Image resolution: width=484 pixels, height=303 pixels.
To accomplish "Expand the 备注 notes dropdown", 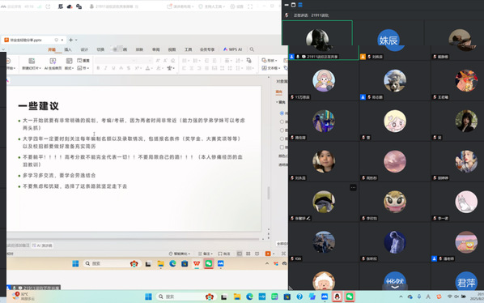I will pos(206,254).
